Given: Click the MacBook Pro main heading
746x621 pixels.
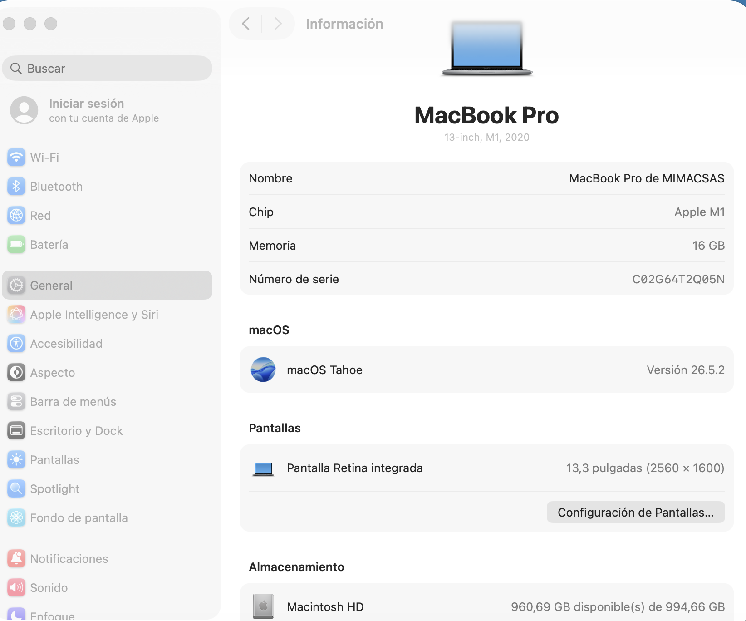Looking at the screenshot, I should [x=487, y=115].
